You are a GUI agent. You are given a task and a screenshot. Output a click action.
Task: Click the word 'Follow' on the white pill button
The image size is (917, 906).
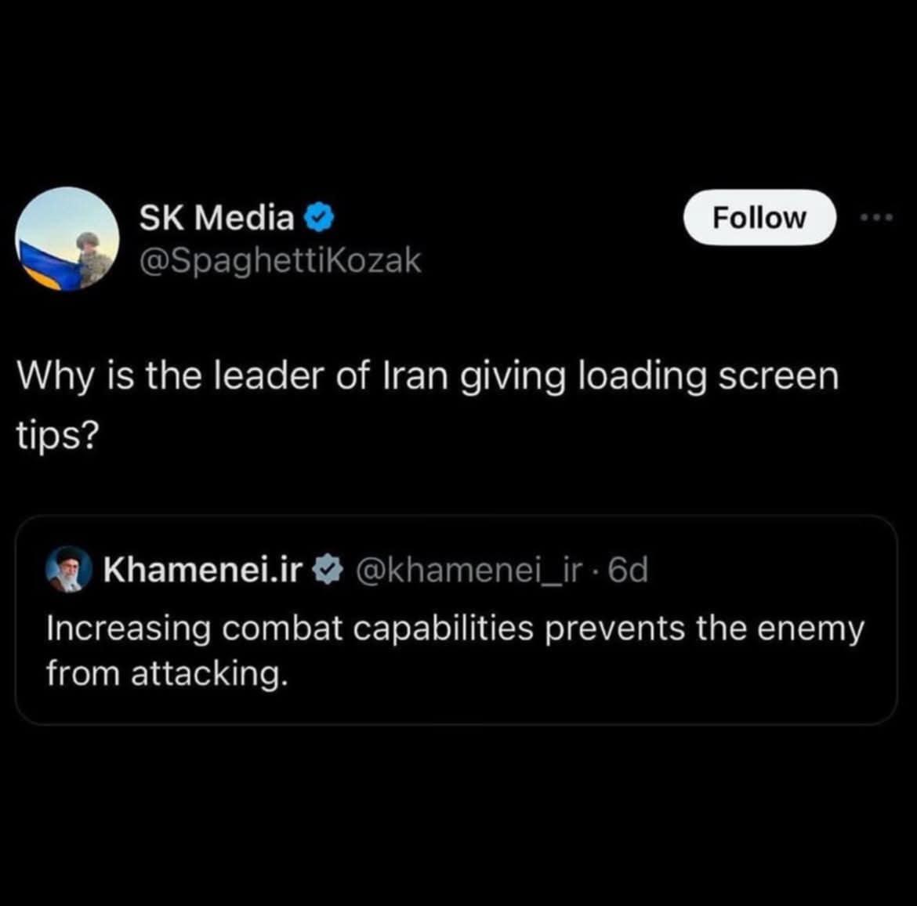[759, 217]
